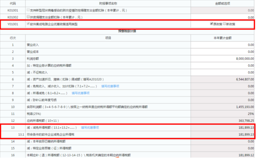257x158 pixels.
Task: Click the K01001 code cell
Action: pos(13,10)
